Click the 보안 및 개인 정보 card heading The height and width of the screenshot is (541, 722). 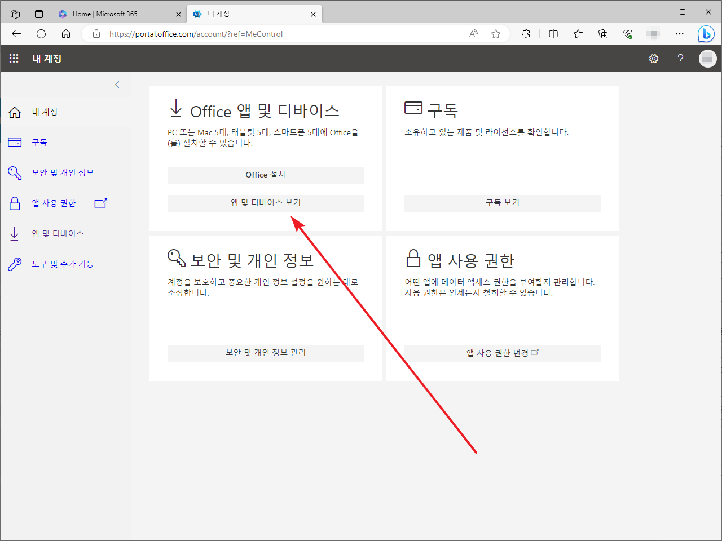(x=252, y=260)
